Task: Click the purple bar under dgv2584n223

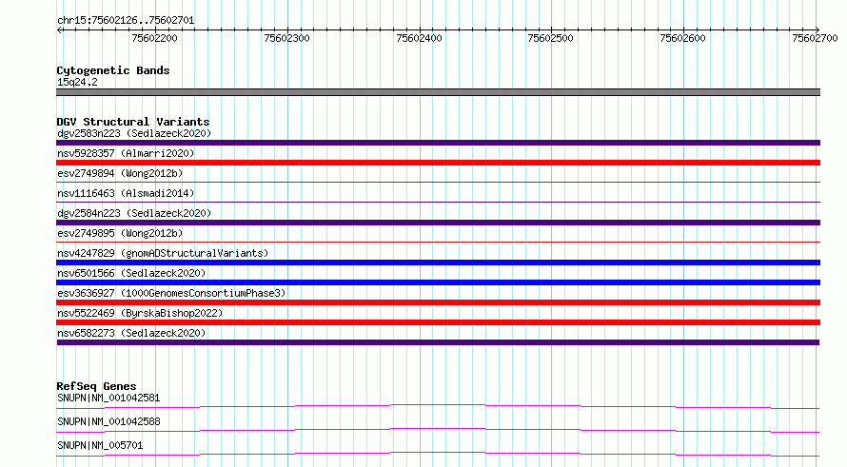Action: click(x=438, y=223)
